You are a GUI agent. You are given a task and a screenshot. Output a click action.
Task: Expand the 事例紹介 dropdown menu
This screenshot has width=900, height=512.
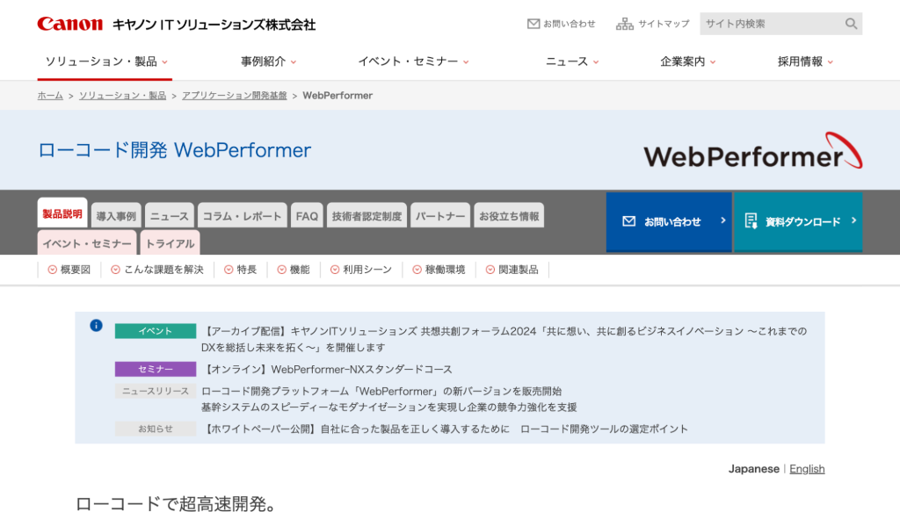pos(268,61)
